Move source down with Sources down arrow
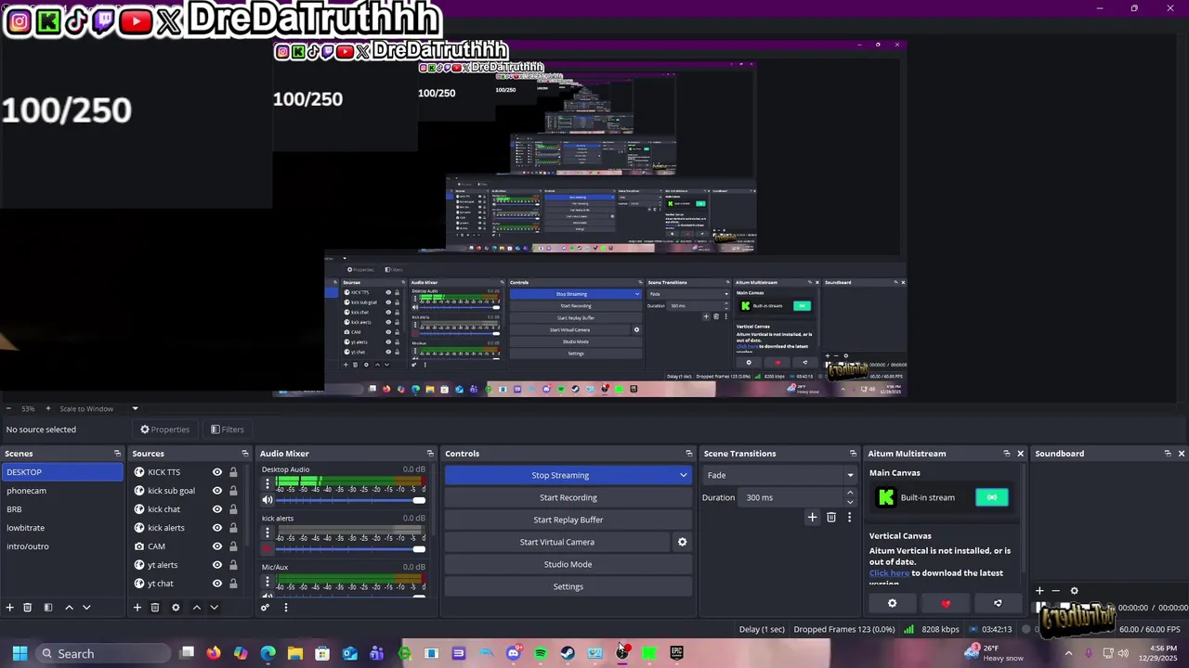Screen dimensions: 1189x668 tap(214, 608)
